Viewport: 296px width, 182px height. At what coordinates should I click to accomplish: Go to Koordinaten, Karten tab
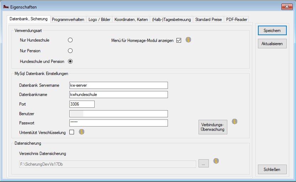pyautogui.click(x=131, y=20)
